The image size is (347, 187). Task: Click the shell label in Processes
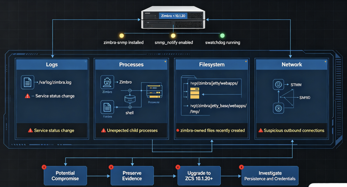click(x=129, y=113)
